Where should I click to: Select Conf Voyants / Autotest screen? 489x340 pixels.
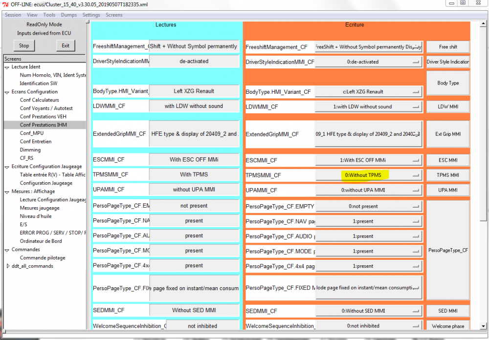(46, 108)
